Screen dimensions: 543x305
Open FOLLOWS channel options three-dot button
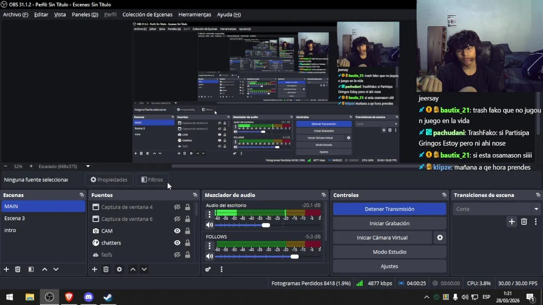(x=209, y=246)
